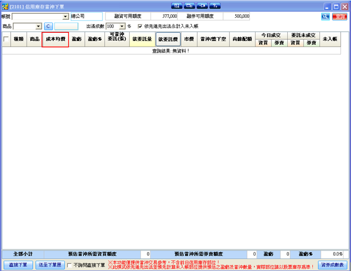
Task: Check the select-all box in table header
Action: pyautogui.click(x=6, y=39)
